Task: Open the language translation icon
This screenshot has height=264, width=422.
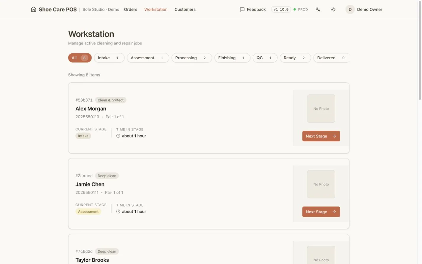Action: coord(318,9)
